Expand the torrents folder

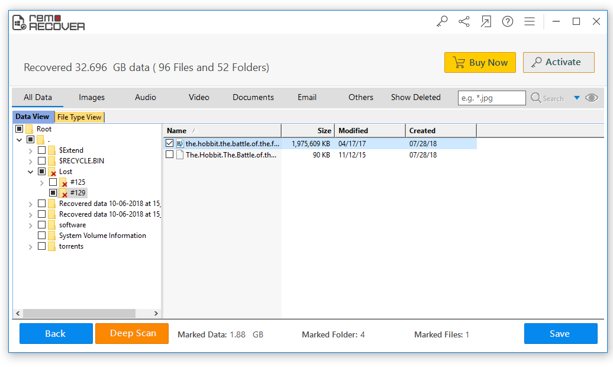[x=31, y=247]
